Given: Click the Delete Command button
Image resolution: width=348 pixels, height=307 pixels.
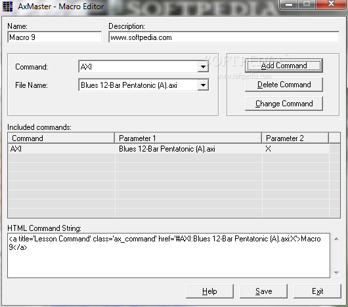Looking at the screenshot, I should [284, 85].
